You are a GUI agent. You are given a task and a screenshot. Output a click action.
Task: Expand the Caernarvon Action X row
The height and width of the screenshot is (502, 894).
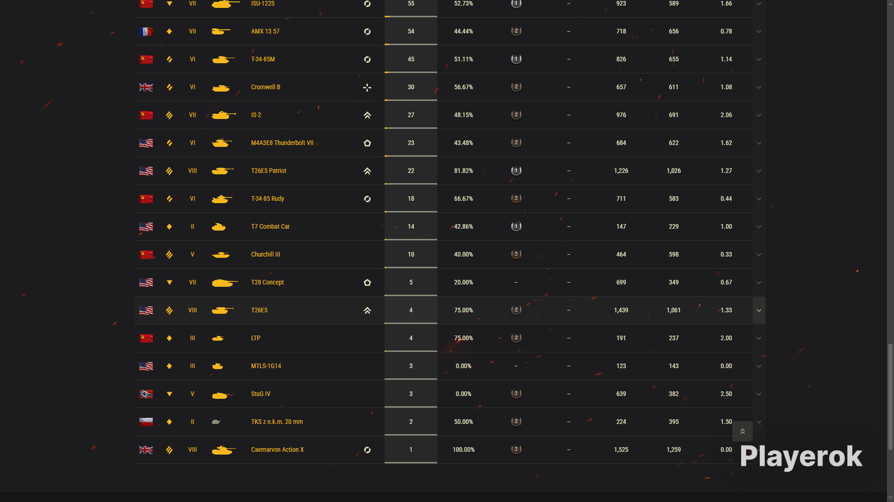(x=759, y=450)
